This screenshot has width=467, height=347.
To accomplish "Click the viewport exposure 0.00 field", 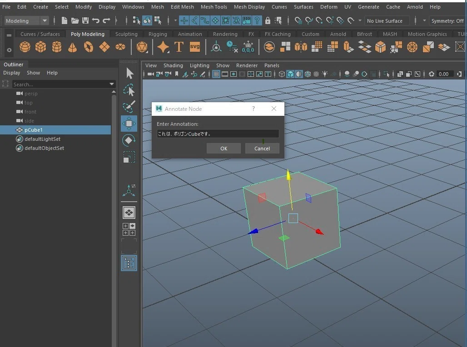I will [444, 74].
